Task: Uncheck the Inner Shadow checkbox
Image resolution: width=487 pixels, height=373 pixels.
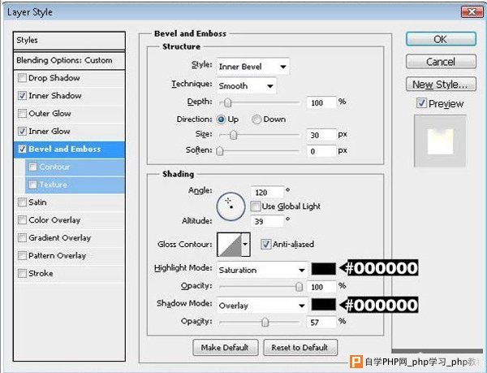Action: (x=22, y=95)
